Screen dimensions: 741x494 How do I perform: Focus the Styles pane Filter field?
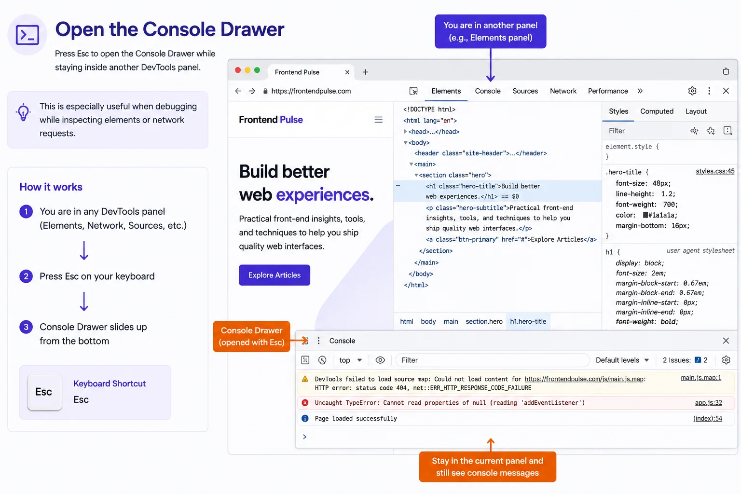click(645, 131)
